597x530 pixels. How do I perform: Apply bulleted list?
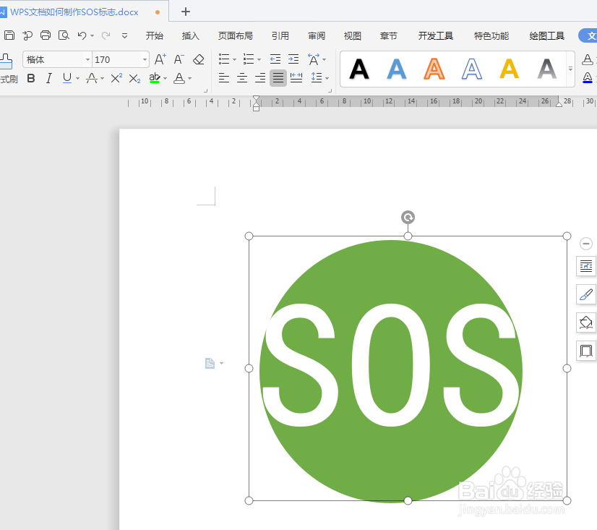[224, 59]
